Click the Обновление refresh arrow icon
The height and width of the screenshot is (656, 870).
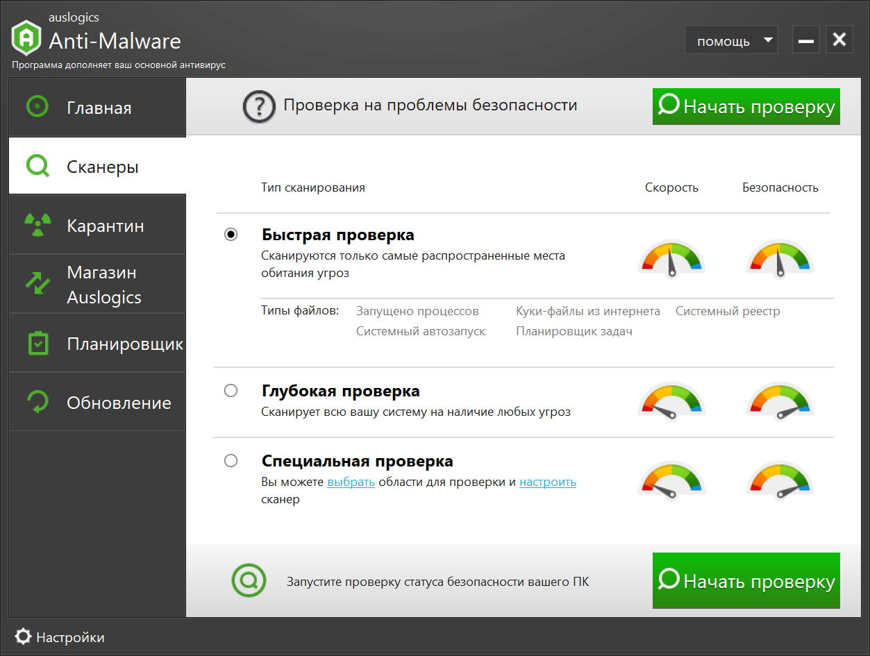pos(37,402)
